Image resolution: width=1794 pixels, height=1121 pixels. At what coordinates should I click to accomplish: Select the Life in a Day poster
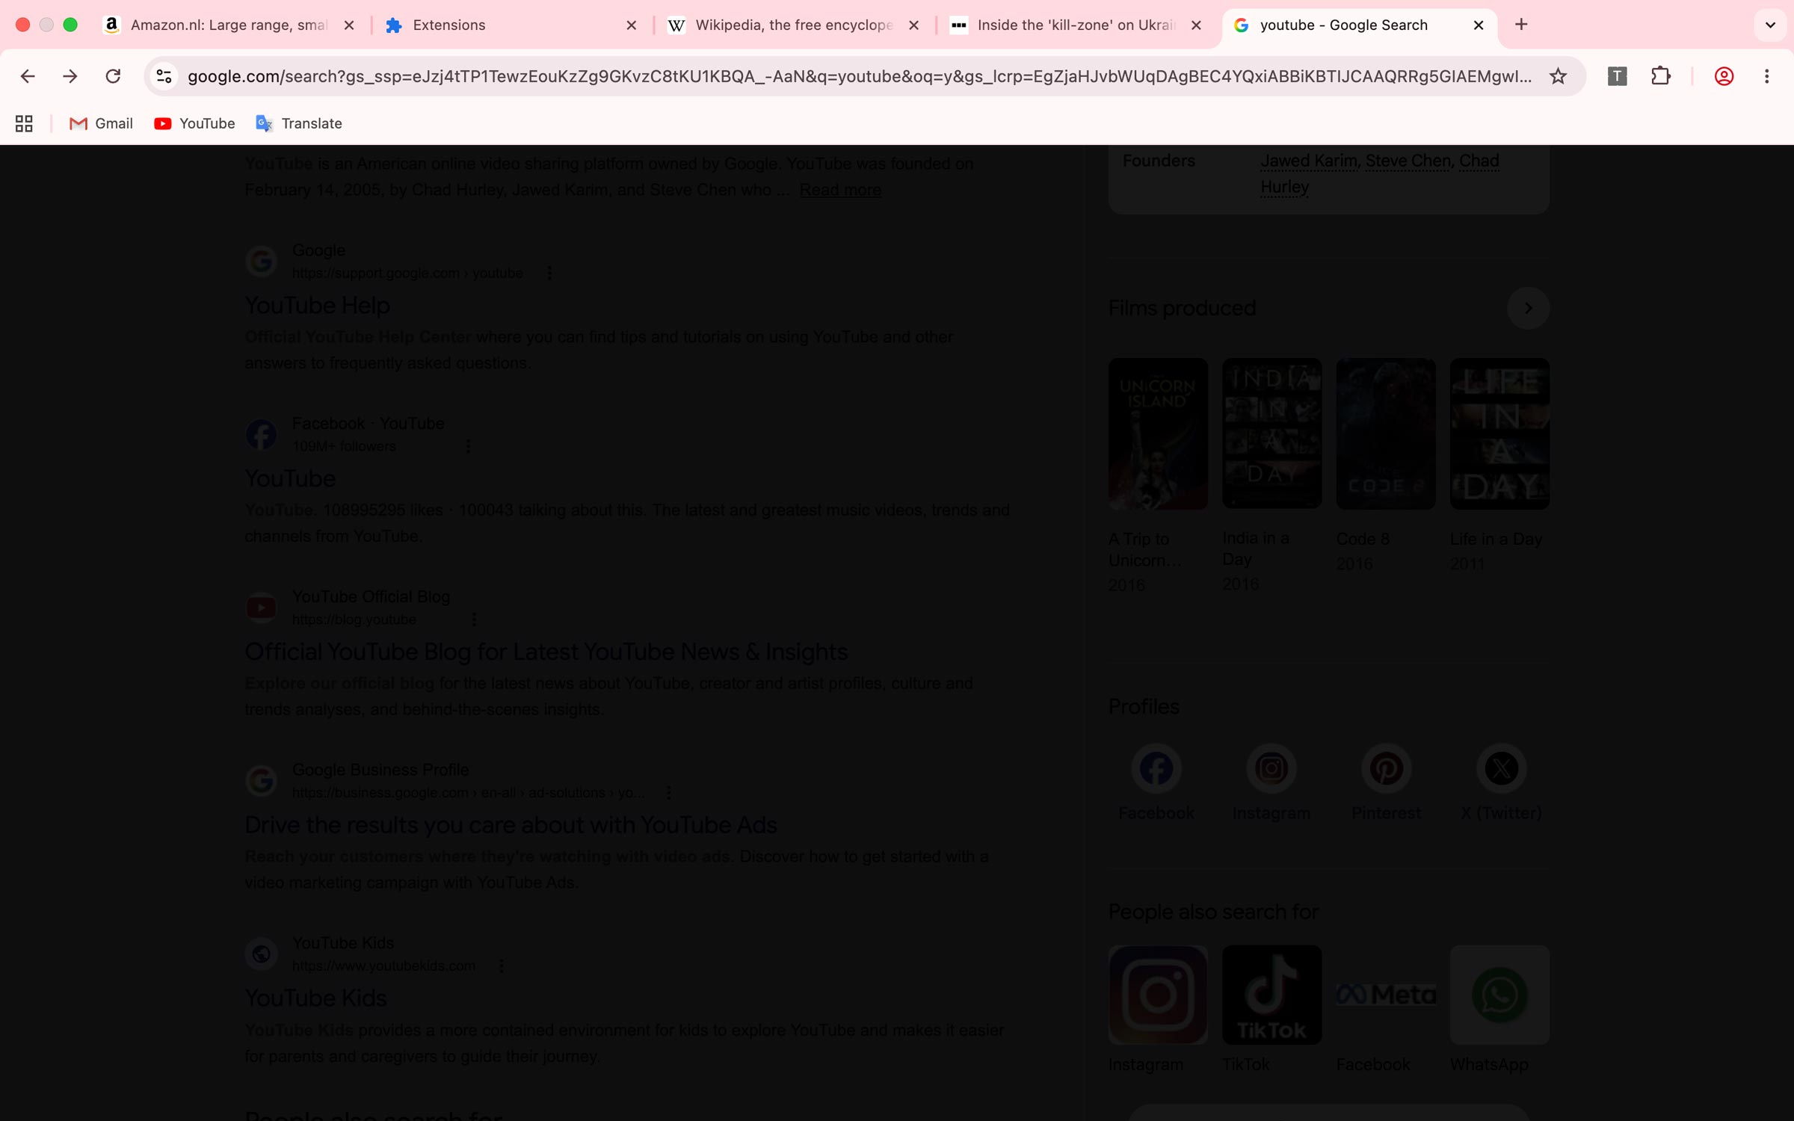[1499, 433]
